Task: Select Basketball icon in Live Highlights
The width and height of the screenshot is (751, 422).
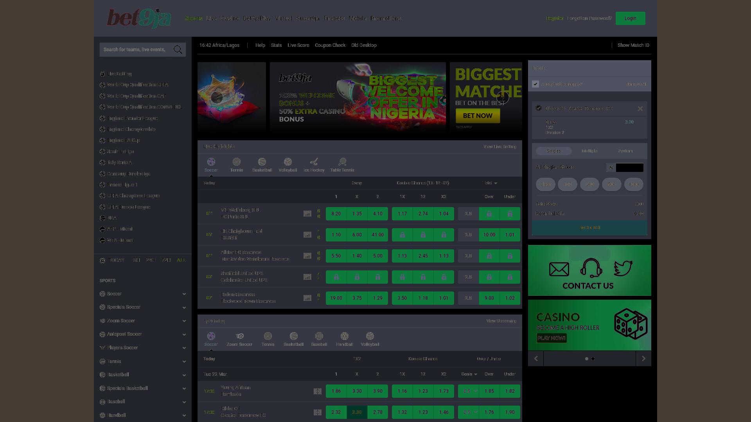Action: point(262,162)
